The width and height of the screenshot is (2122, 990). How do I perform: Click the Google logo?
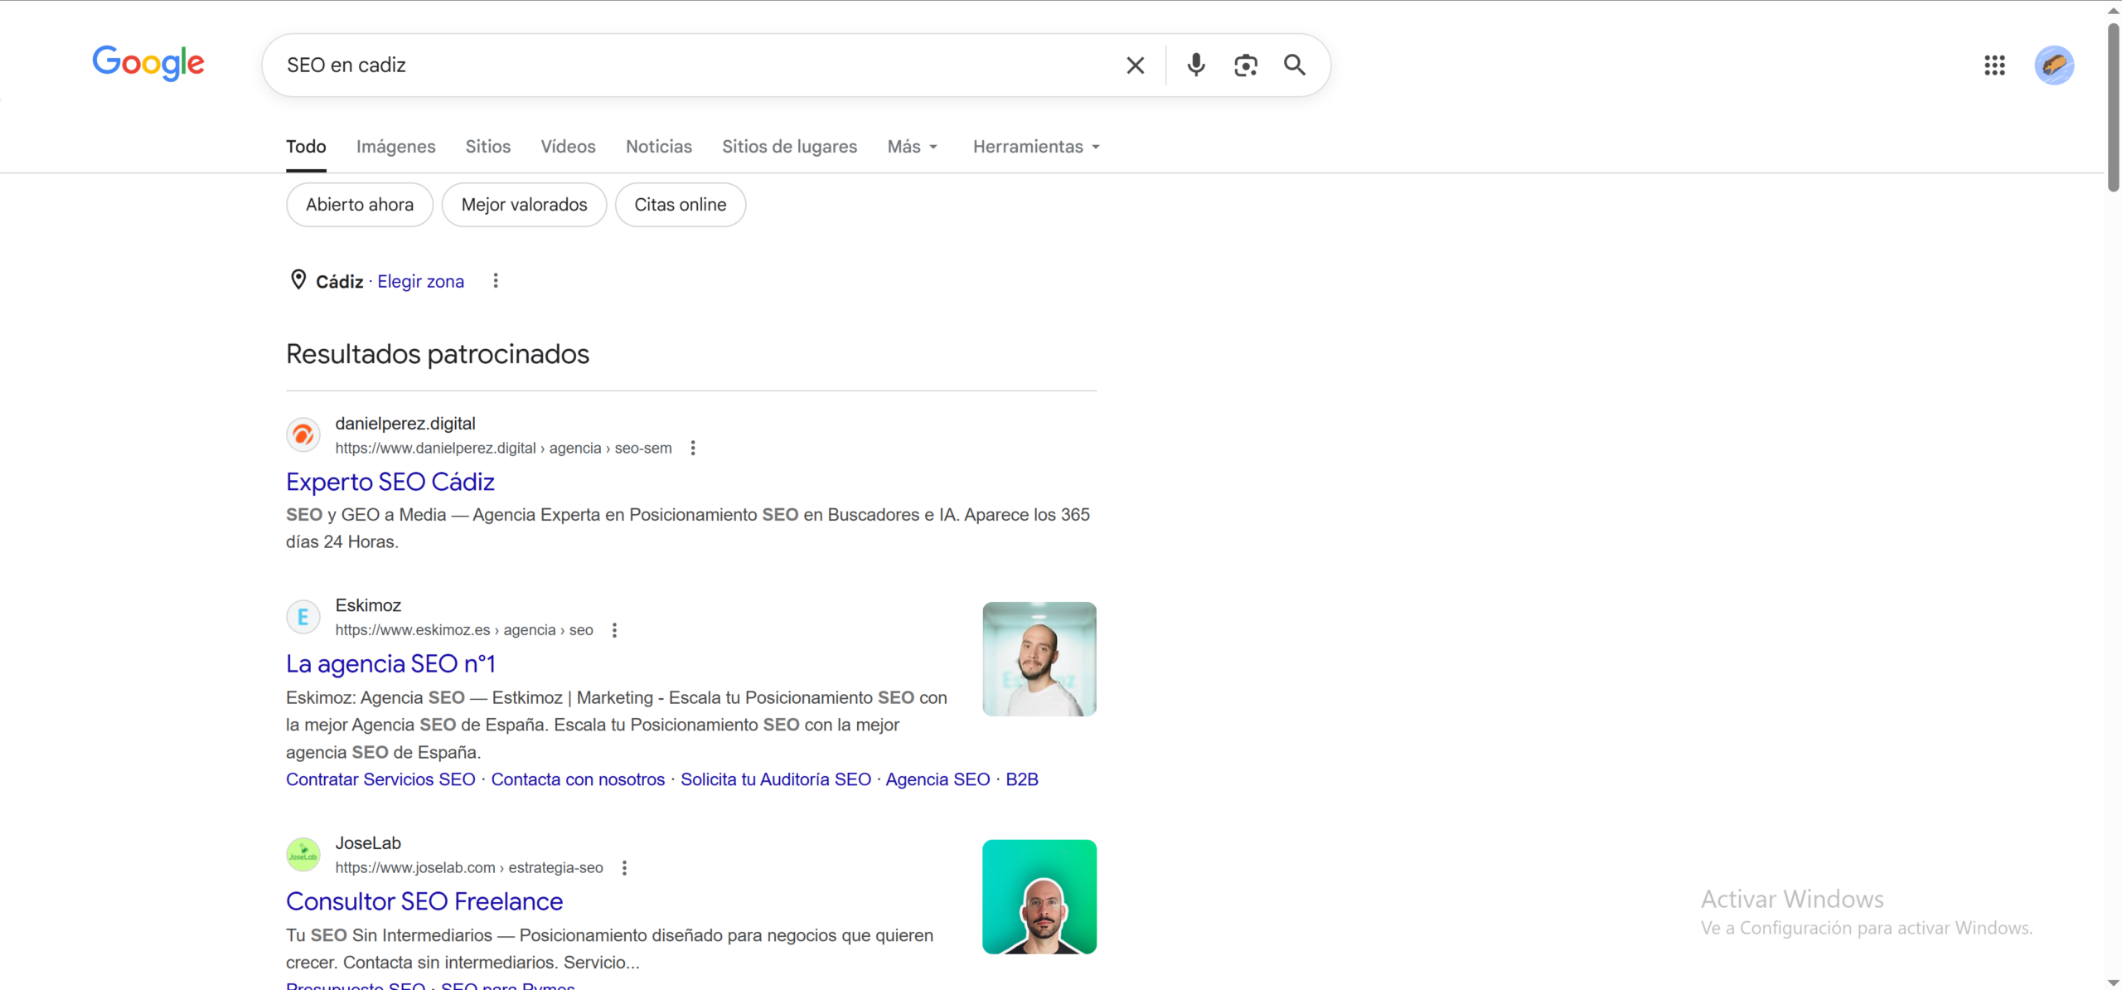pos(148,64)
